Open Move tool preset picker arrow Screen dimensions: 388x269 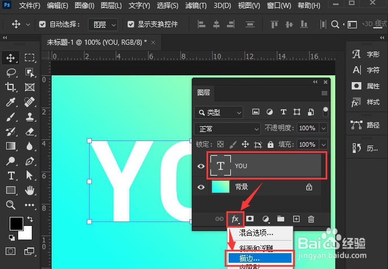click(28, 24)
